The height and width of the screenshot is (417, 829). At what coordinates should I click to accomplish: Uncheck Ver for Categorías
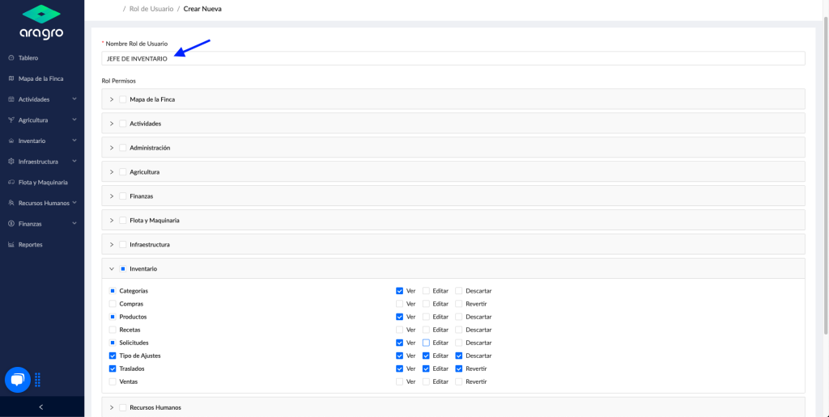(400, 291)
